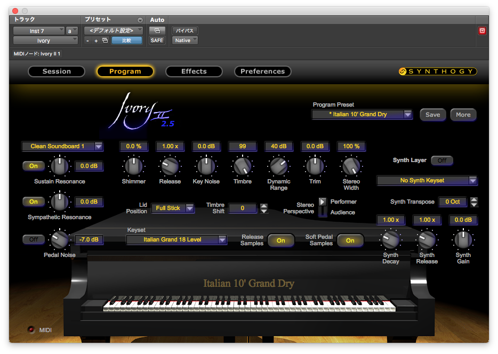Toggle Sustain Resonance On button

[34, 166]
